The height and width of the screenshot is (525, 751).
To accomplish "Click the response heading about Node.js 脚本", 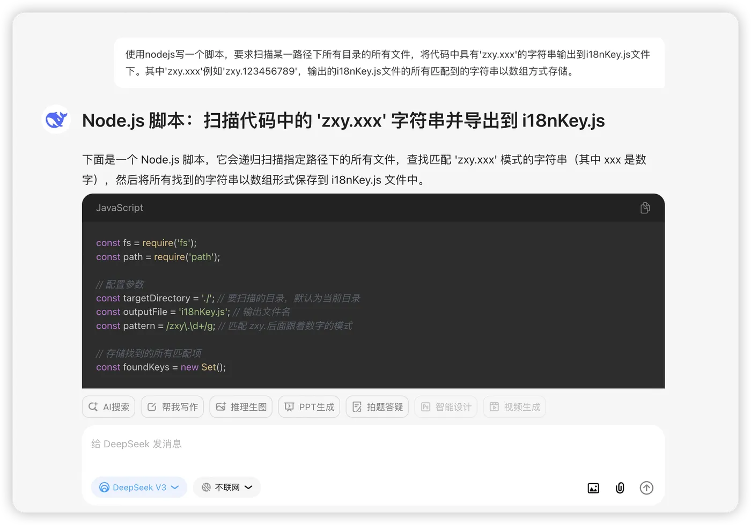I will click(x=343, y=121).
